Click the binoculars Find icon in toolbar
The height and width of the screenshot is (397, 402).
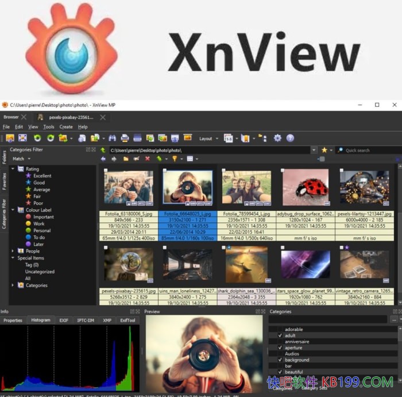click(113, 138)
